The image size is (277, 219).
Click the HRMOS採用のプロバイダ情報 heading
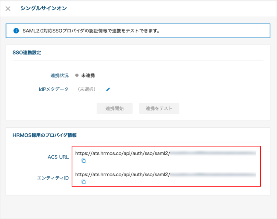tap(44, 135)
